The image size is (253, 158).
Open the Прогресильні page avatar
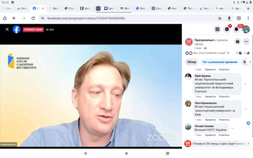click(x=189, y=42)
